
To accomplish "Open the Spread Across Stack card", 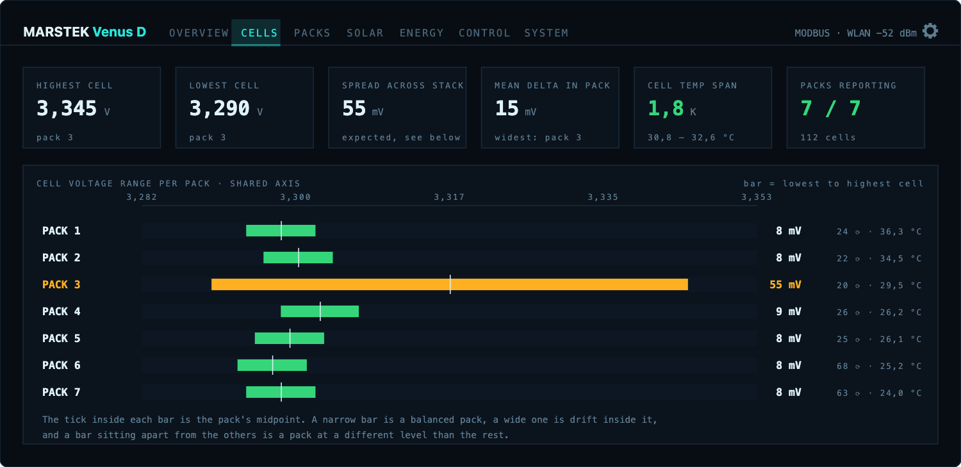I will [397, 108].
